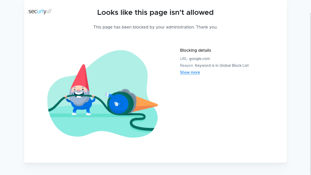
Task: Select the blue coiled cable spool
Action: pyautogui.click(x=119, y=103)
